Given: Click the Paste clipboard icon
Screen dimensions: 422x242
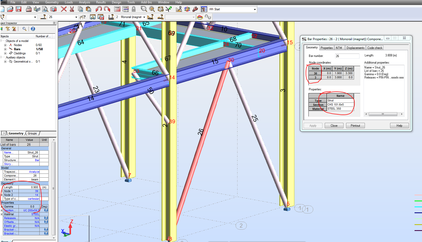Looking at the screenshot, I should [89, 9].
